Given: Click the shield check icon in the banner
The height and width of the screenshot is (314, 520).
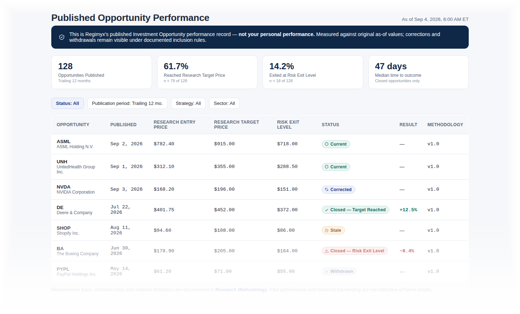Looking at the screenshot, I should tap(62, 37).
